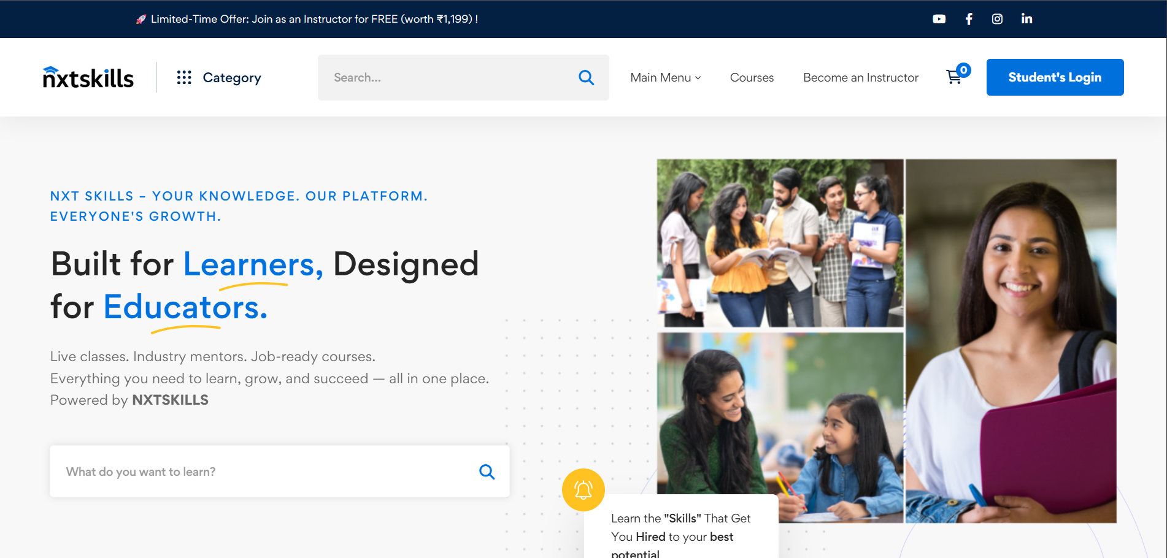This screenshot has width=1167, height=558.
Task: Click the Limited-Time Offer announcement
Action: pyautogui.click(x=307, y=19)
